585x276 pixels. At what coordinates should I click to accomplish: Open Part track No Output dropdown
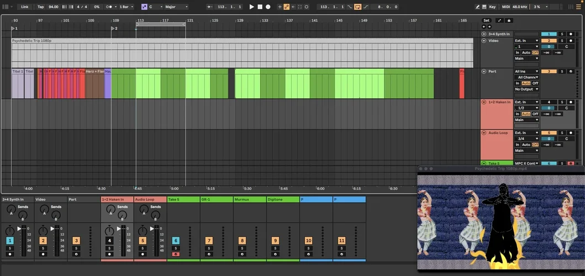(526, 89)
